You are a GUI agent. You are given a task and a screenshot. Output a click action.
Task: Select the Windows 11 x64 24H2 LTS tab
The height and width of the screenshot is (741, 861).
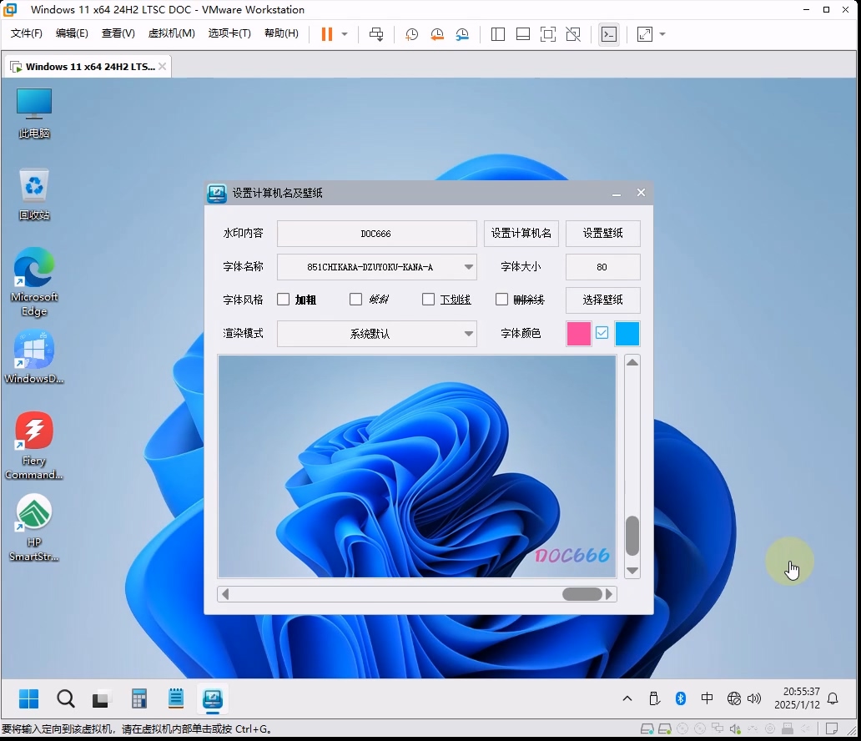[88, 67]
